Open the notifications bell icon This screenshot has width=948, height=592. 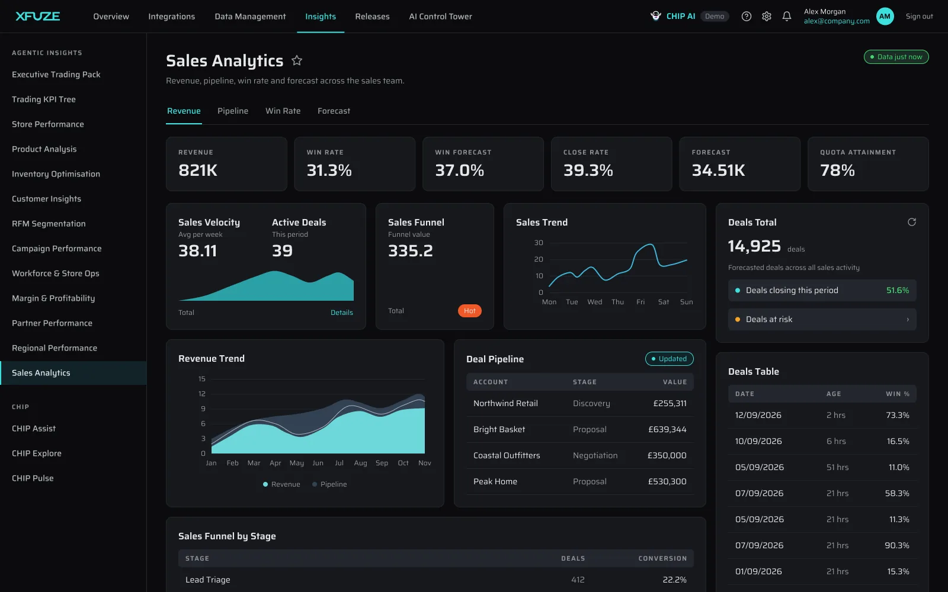click(x=787, y=17)
